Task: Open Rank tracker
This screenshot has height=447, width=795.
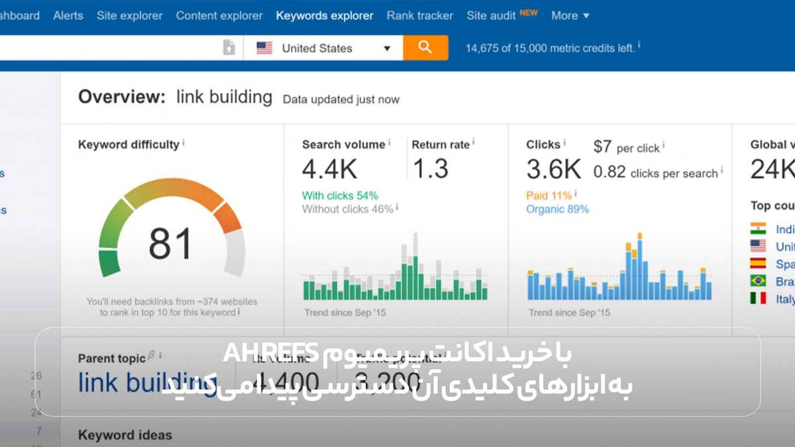Action: (x=420, y=15)
